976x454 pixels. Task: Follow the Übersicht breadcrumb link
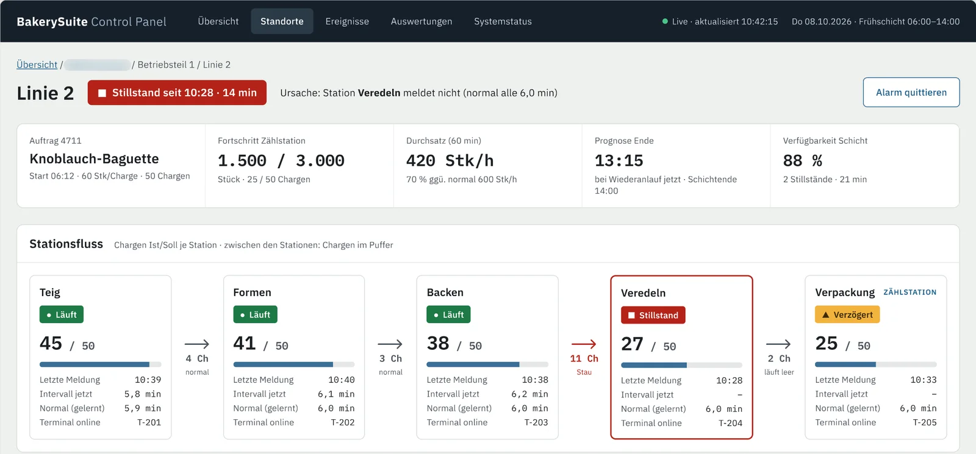[37, 65]
